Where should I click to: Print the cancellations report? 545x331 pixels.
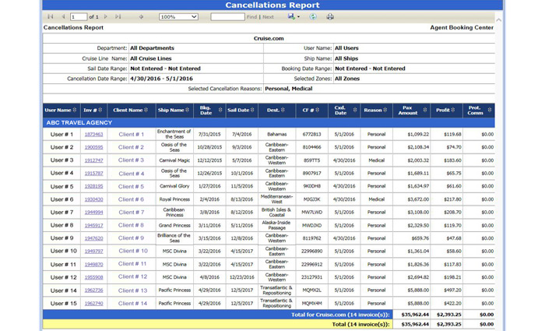pos(330,16)
